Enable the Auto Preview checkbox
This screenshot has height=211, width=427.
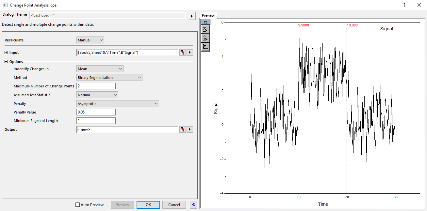[77, 205]
